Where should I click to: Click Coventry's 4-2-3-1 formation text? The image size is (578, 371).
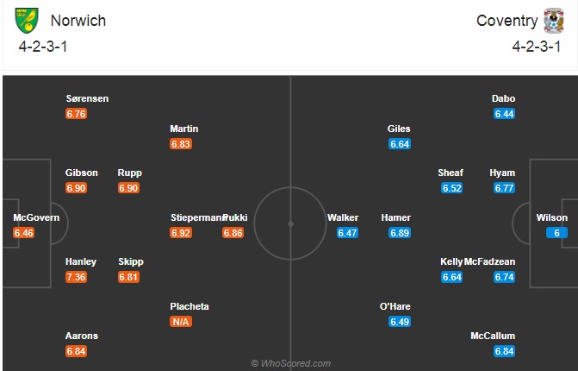point(537,47)
